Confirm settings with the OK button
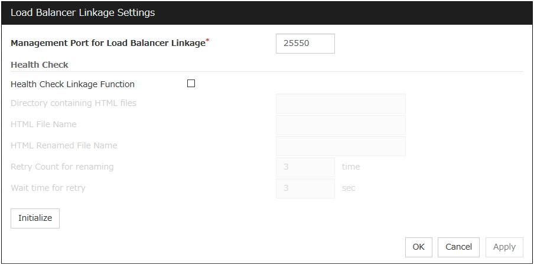The width and height of the screenshot is (534, 265). pyautogui.click(x=418, y=247)
